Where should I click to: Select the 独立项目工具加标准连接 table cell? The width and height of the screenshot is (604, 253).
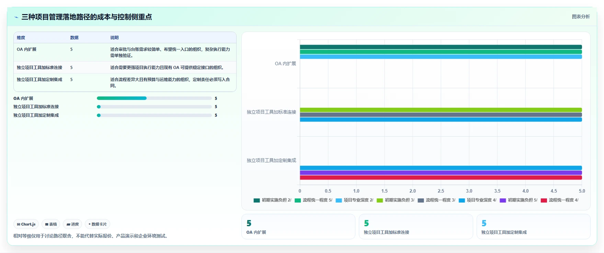coord(39,68)
